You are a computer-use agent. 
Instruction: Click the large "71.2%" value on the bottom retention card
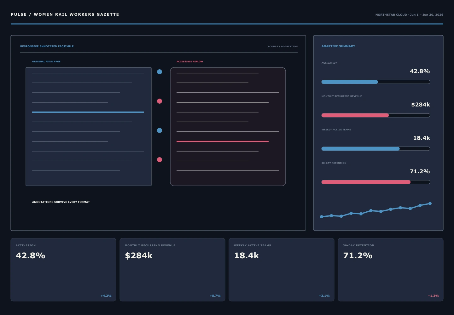358,255
